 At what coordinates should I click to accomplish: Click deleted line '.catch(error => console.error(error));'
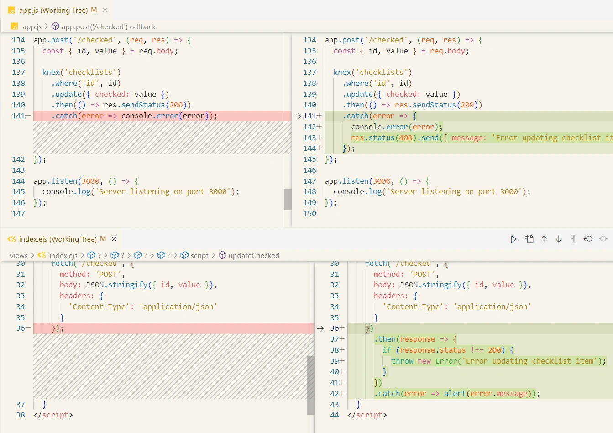pos(134,116)
